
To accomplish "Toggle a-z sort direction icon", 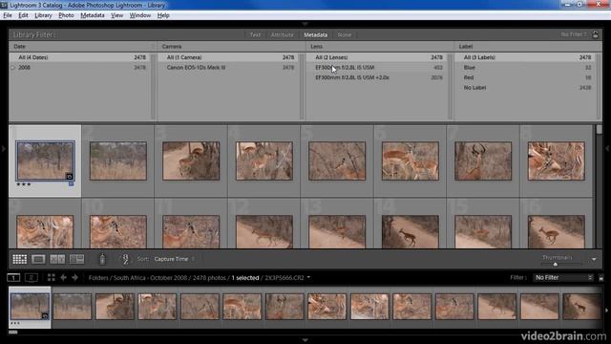I will pos(125,259).
